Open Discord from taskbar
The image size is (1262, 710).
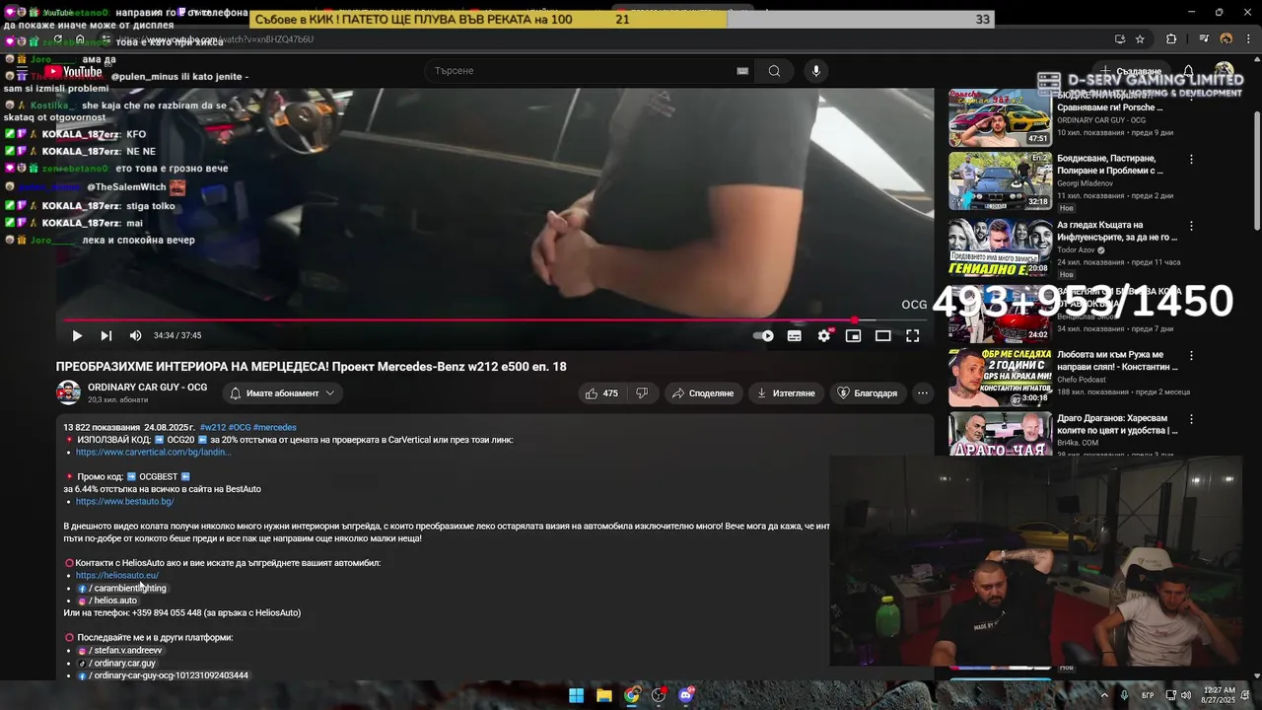click(x=686, y=695)
